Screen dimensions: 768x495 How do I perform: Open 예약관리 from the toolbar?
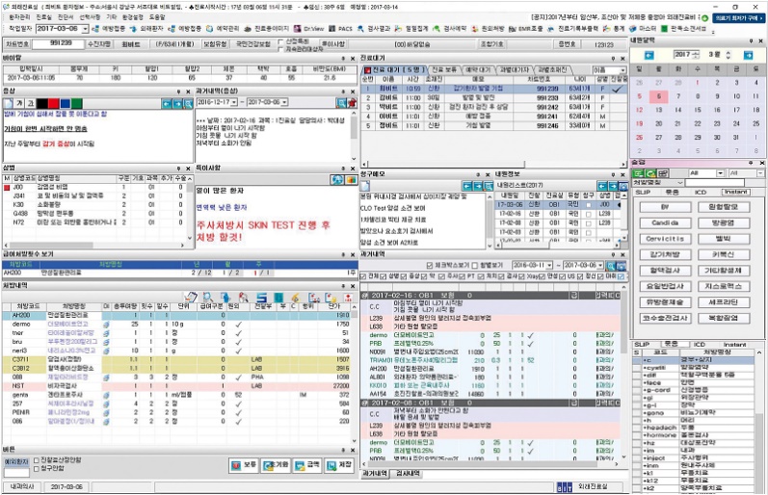[x=223, y=29]
